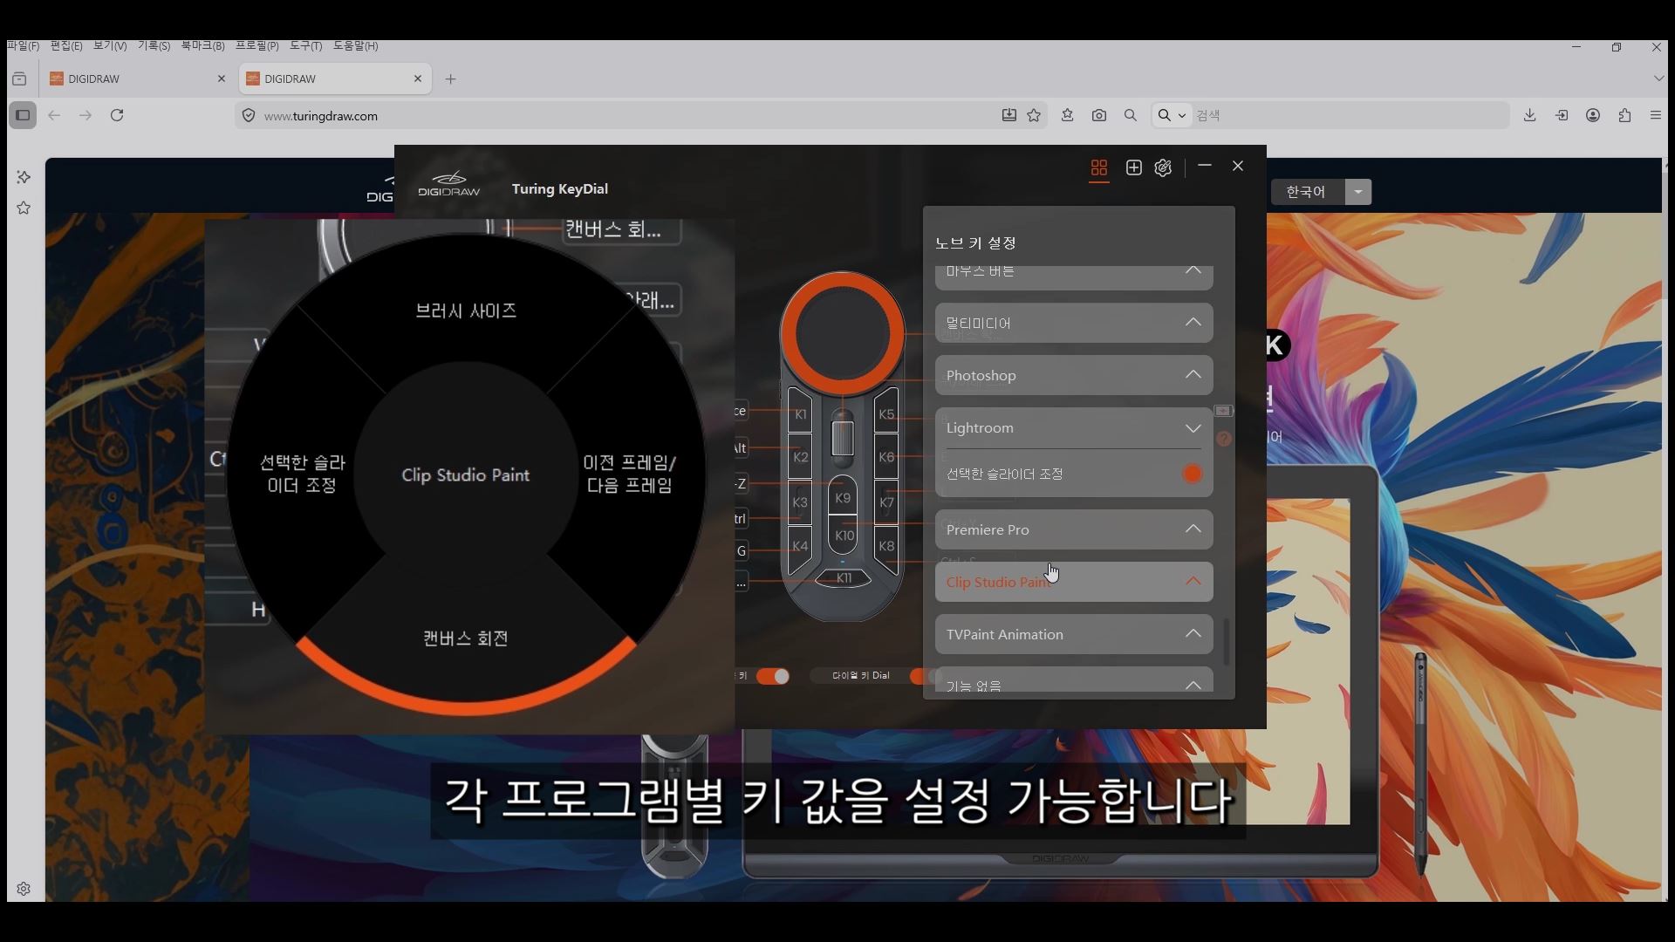Switch to the first DIGIDRAW tab
The height and width of the screenshot is (942, 1675).
137,78
